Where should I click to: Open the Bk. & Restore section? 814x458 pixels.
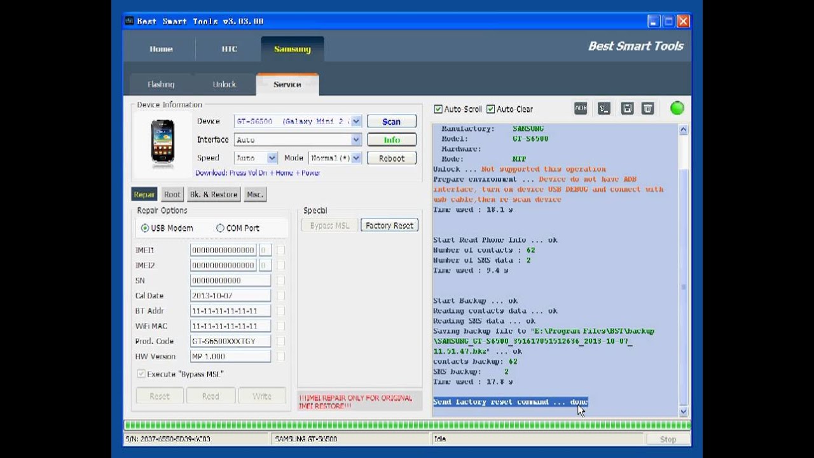pos(214,195)
